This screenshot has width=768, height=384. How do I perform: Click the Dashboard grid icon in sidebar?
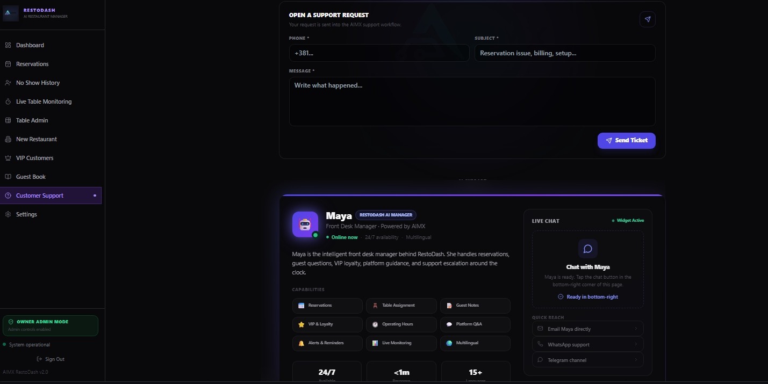click(x=8, y=45)
